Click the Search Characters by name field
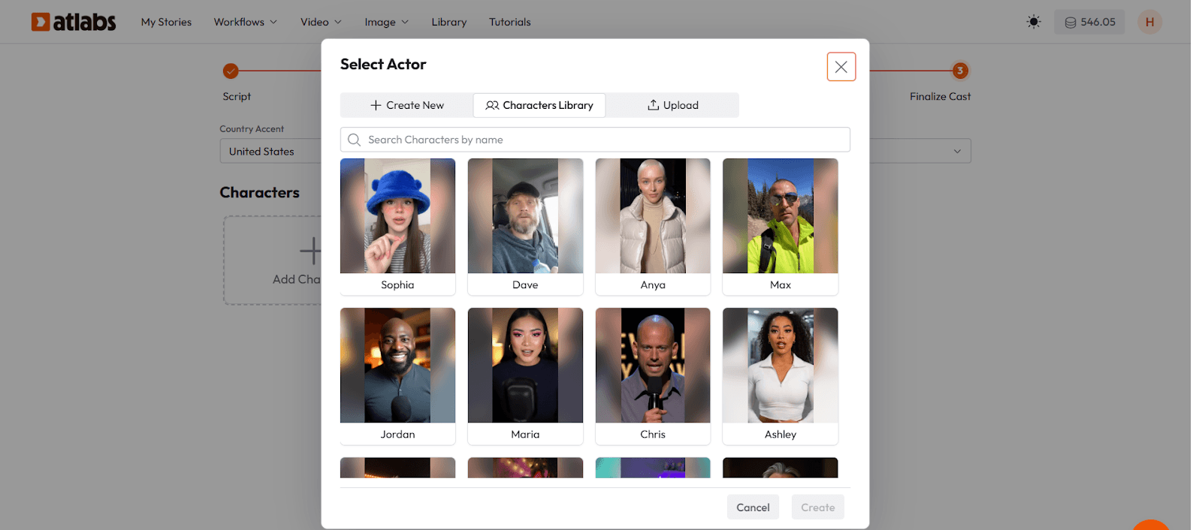The width and height of the screenshot is (1202, 530). [595, 140]
